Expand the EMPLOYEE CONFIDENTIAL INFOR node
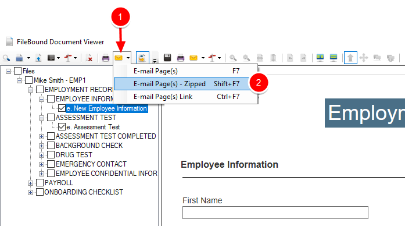Screen dimensions: 405x226 41,174
